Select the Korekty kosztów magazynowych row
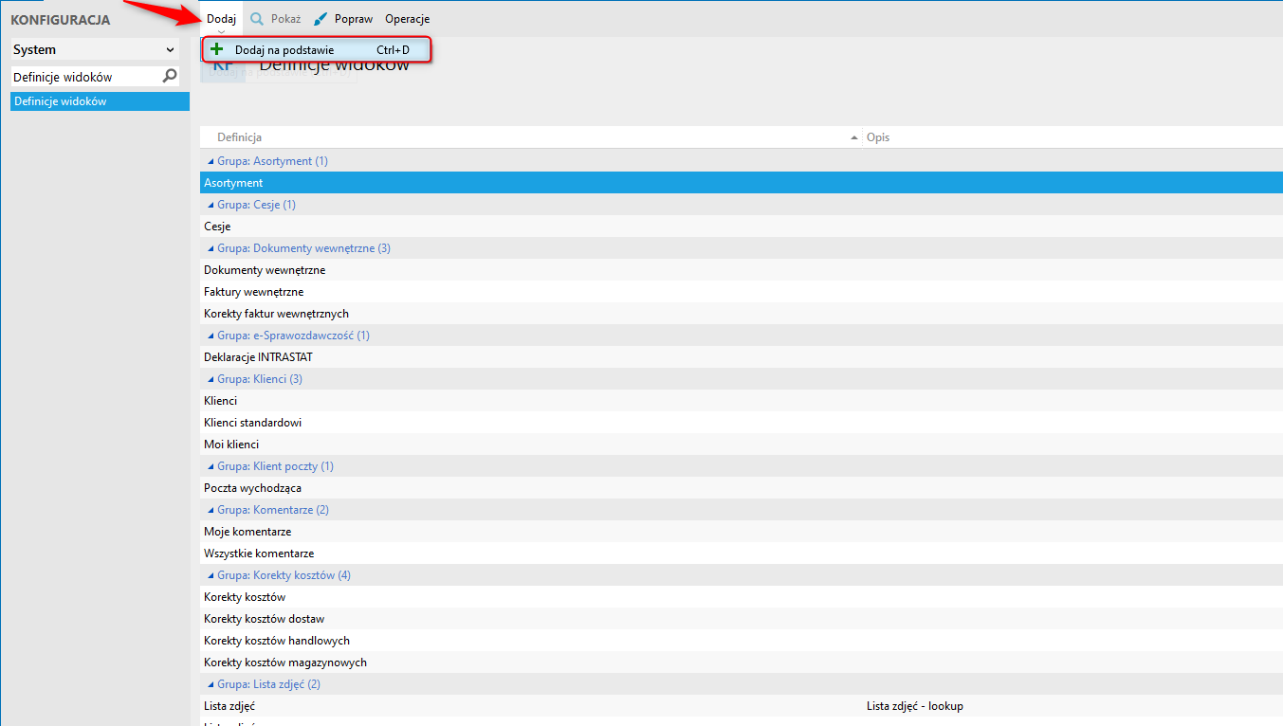Screen dimensions: 1283x726 (x=742, y=662)
